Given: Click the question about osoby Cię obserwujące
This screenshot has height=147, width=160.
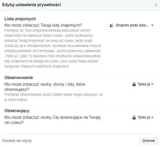Looking at the screenshot, I should click(52, 120).
